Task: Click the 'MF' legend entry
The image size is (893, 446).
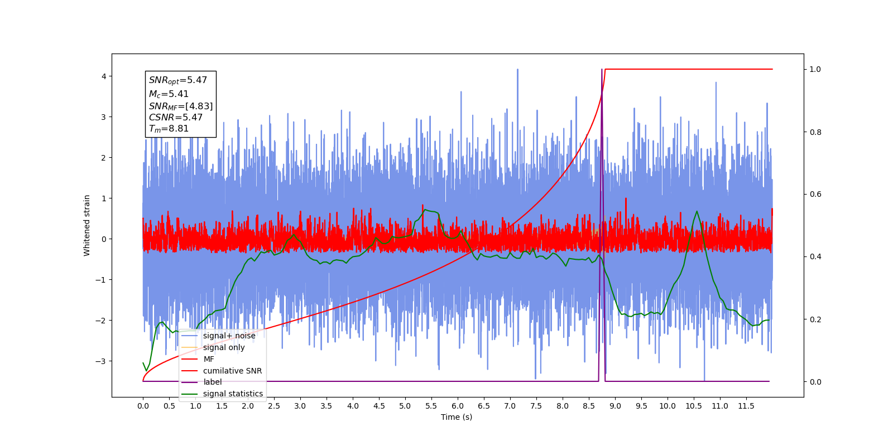Action: (x=198, y=359)
